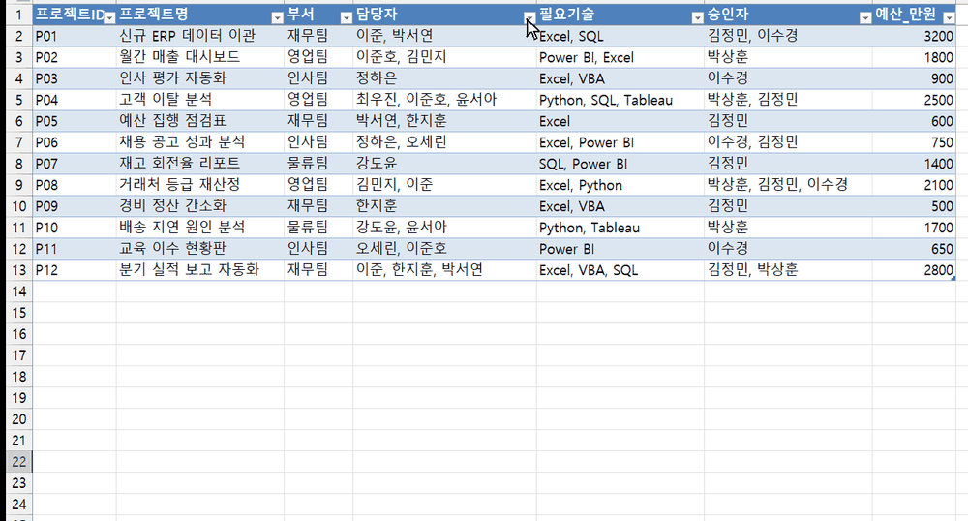The width and height of the screenshot is (968, 521).
Task: Select the 최우진, 이준호, 윤서아 cell
Action: pyautogui.click(x=444, y=100)
